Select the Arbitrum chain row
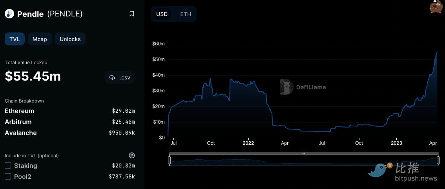The image size is (445, 189). (70, 122)
